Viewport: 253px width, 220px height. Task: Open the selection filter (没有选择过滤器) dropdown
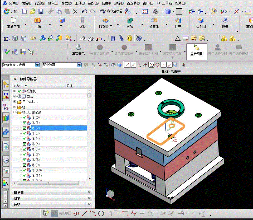click(x=37, y=65)
